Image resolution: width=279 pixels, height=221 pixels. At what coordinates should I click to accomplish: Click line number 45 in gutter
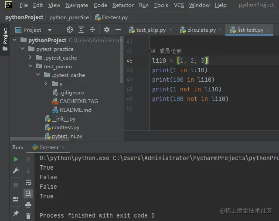click(129, 61)
